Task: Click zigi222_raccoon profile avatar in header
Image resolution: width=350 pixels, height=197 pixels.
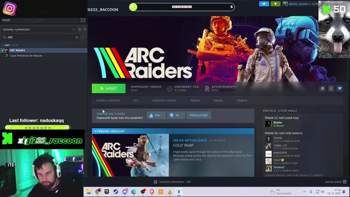Action: click(285, 4)
